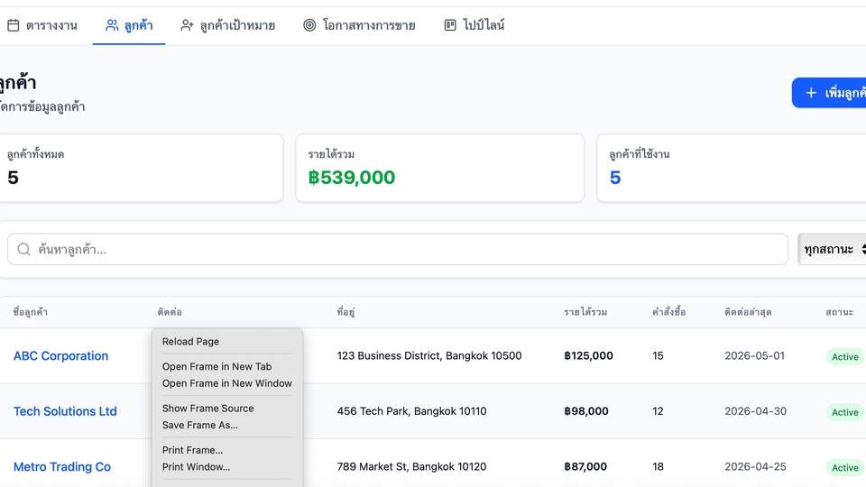Click the ชื่อลูกค้า column header
Screen dimensions: 866x487
point(31,312)
